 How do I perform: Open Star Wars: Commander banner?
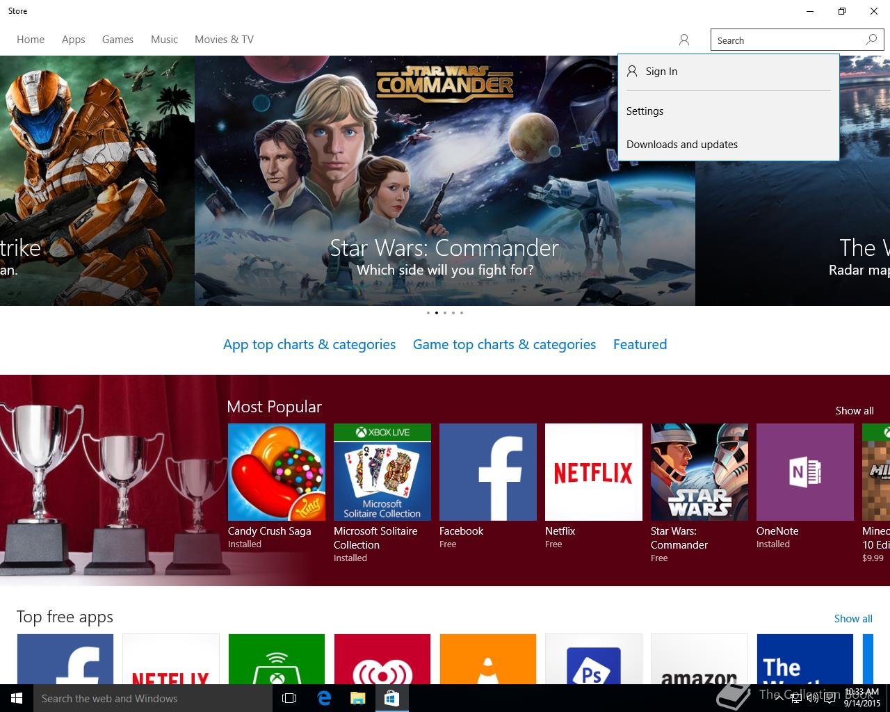[445, 181]
